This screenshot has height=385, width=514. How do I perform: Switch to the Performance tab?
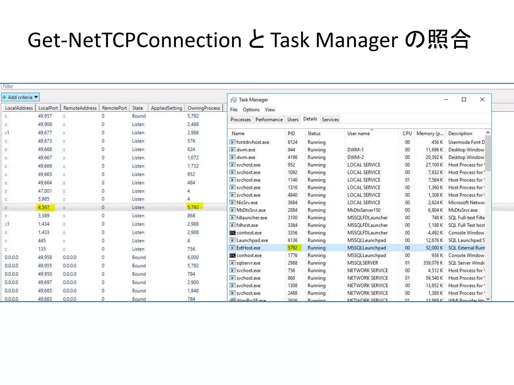point(269,120)
